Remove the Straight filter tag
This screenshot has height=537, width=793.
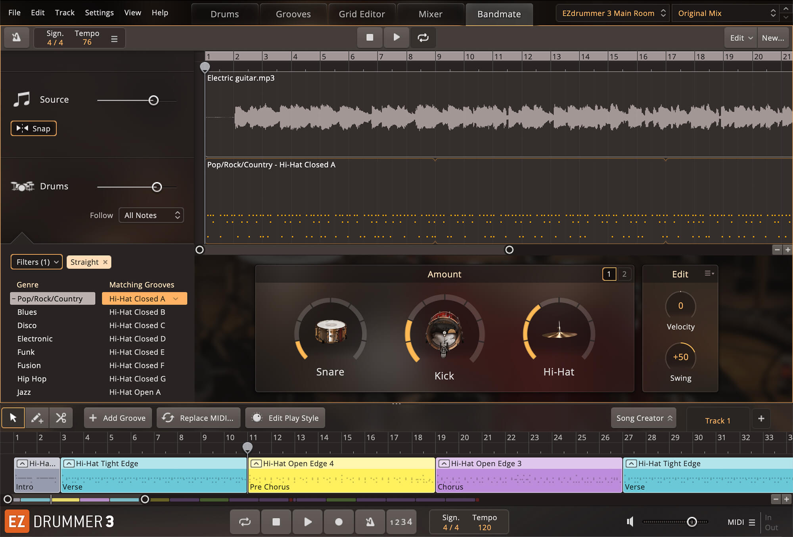pyautogui.click(x=105, y=262)
